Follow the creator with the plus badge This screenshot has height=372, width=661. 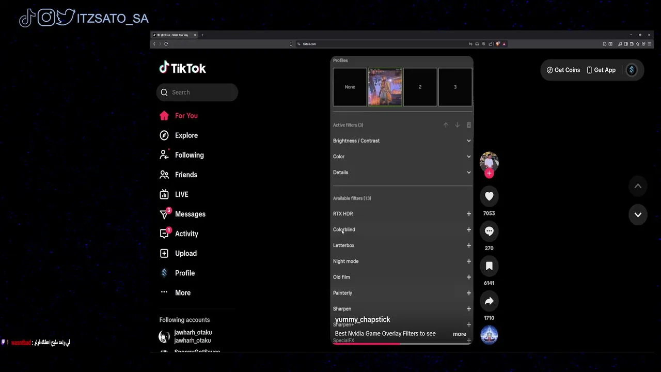pos(489,174)
